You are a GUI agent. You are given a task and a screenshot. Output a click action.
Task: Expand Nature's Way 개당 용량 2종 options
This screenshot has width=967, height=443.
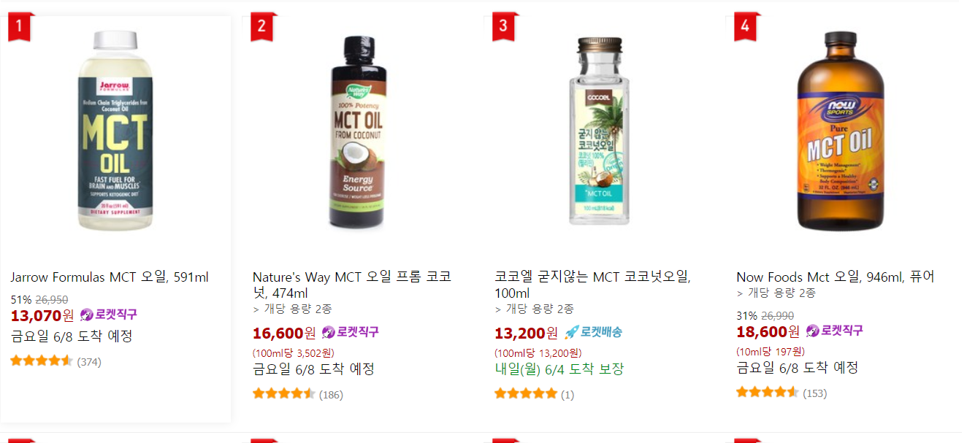pyautogui.click(x=292, y=309)
